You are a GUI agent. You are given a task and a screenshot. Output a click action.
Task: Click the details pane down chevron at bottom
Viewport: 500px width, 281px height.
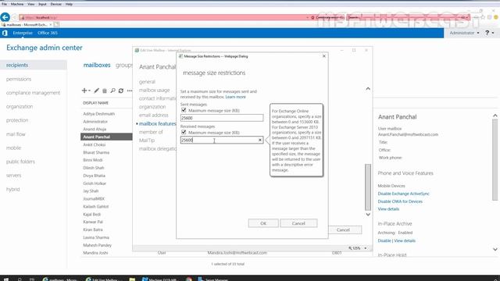tap(495, 250)
